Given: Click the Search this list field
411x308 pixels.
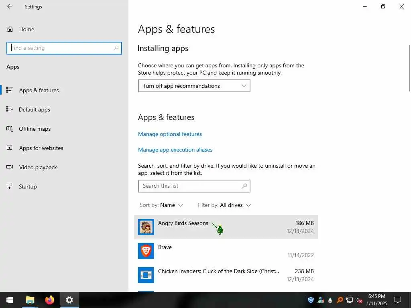Looking at the screenshot, I should point(194,186).
